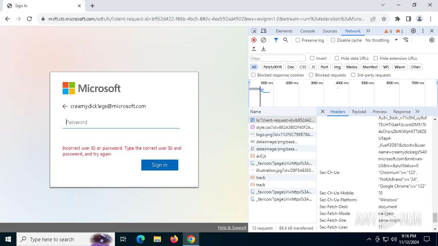Filter requests by Fetch/XHR
Viewport: 438px width, 246px height.
tap(273, 67)
